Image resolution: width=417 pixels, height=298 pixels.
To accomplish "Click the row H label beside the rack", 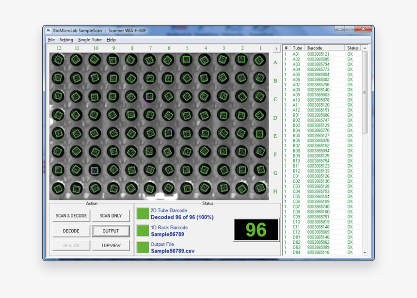I will click(275, 191).
